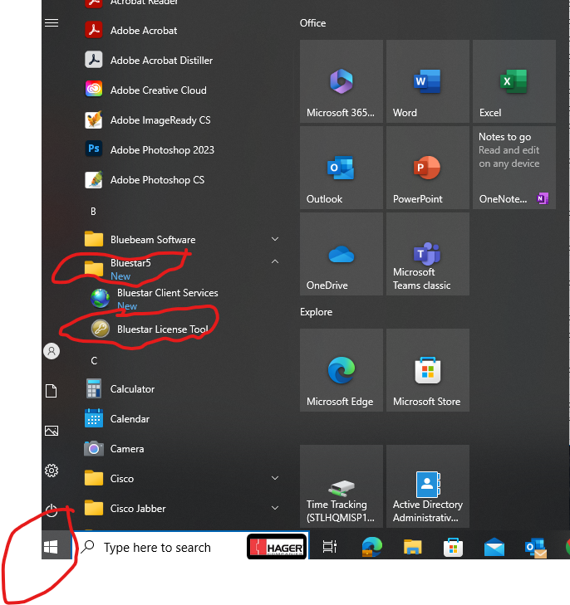Open the OneNote tile
The height and width of the screenshot is (605, 570).
pyautogui.click(x=514, y=168)
